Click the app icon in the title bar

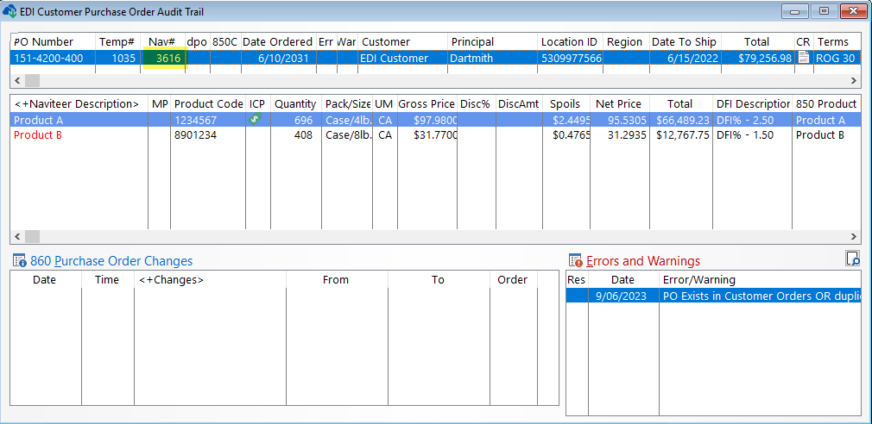(9, 10)
